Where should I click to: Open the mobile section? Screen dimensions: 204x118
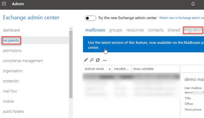point(8,101)
